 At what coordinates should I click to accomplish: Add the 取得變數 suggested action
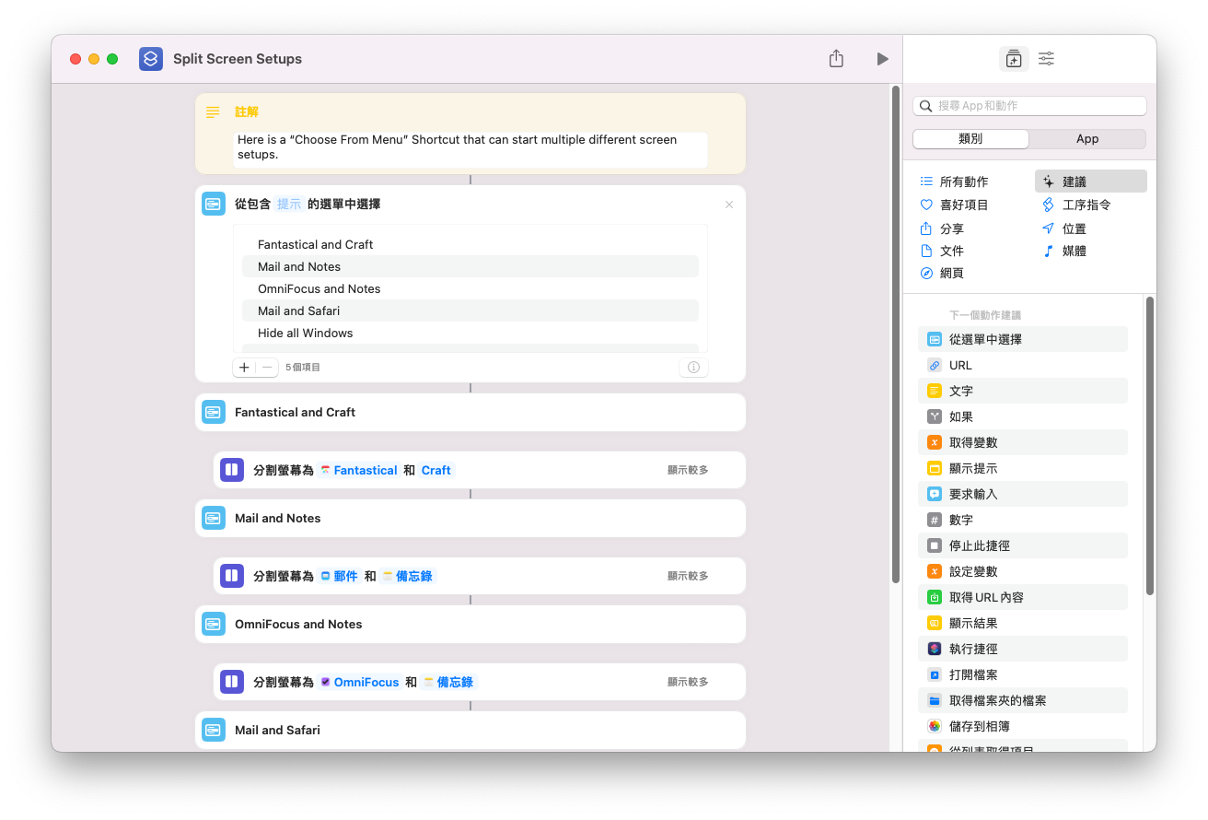pyautogui.click(x=1023, y=442)
